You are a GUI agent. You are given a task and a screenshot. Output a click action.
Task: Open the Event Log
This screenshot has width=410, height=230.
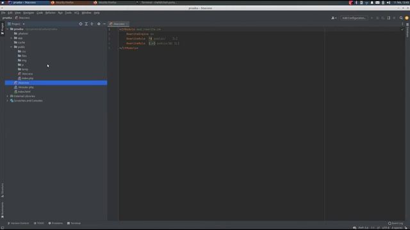coord(396,224)
